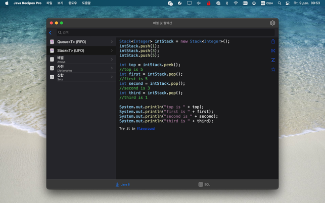Screen dimensions: 325x203
Task: Click the user account icon in the menu bar
Action: (254, 3)
